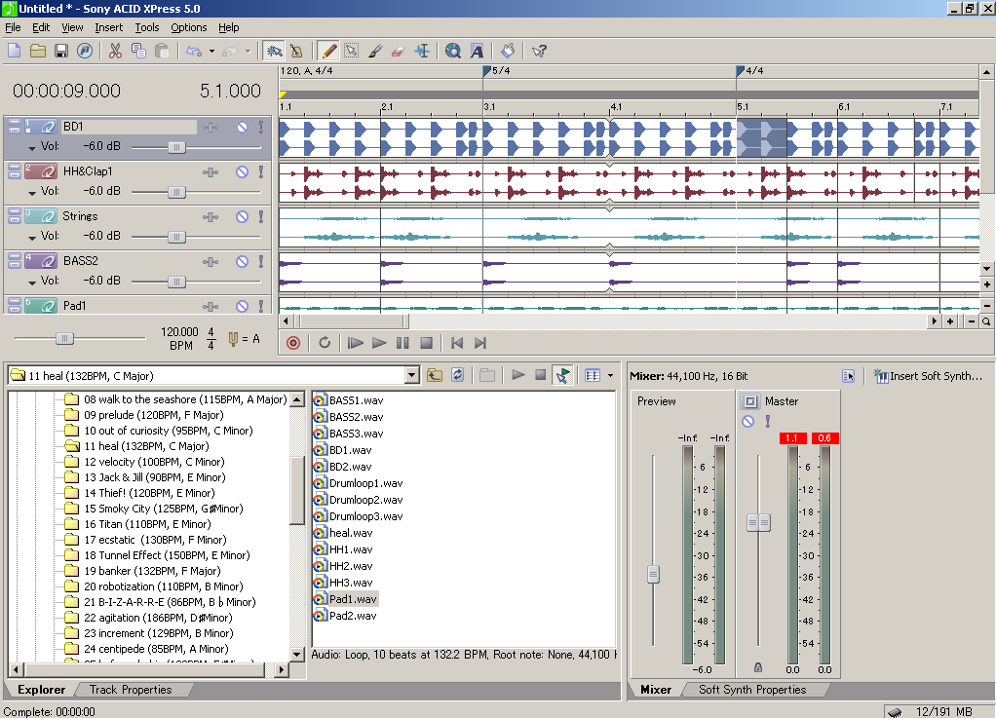Open the Undo history dropdown arrow

click(x=211, y=51)
